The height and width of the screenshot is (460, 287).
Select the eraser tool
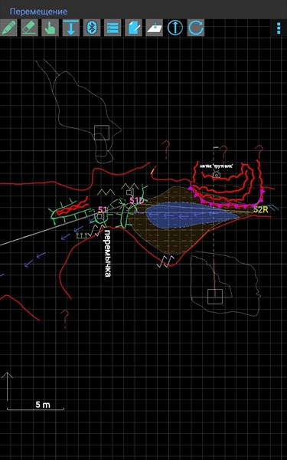29,28
